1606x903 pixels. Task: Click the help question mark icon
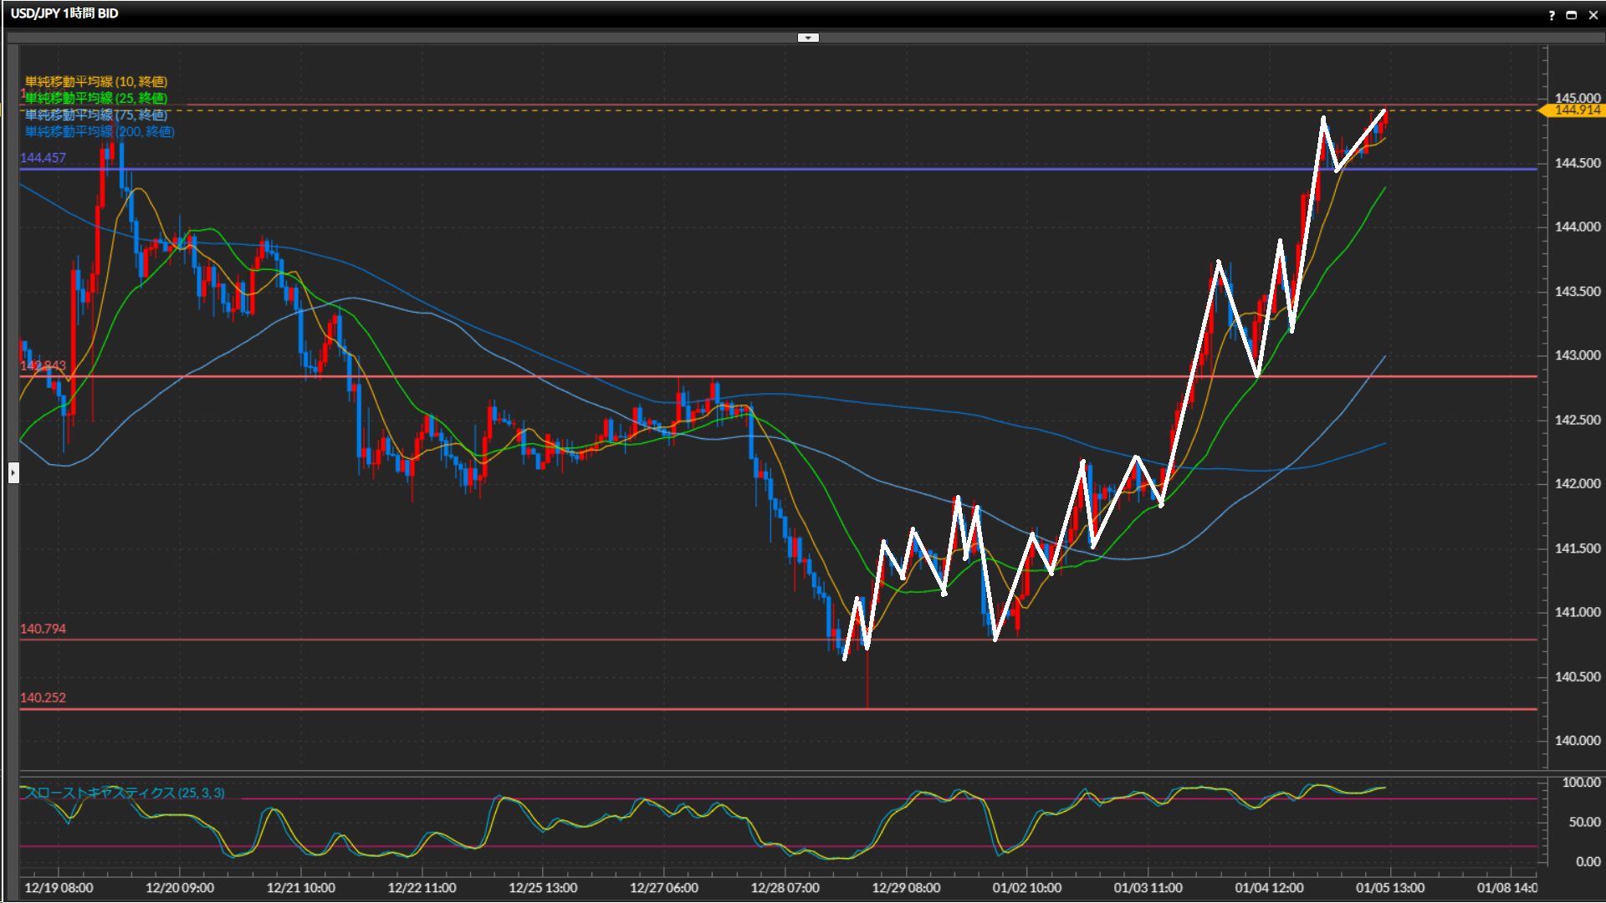(x=1552, y=15)
